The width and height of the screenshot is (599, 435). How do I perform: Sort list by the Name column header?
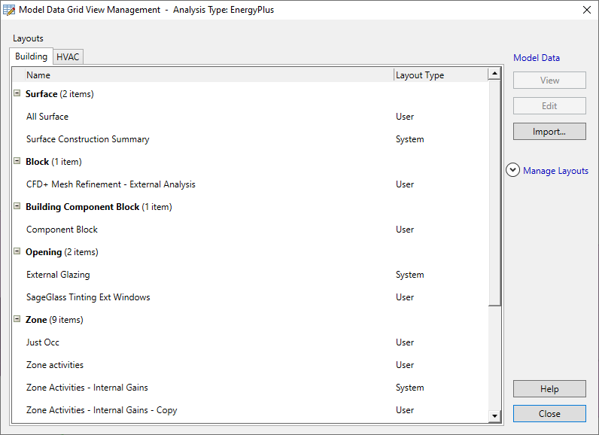(38, 75)
